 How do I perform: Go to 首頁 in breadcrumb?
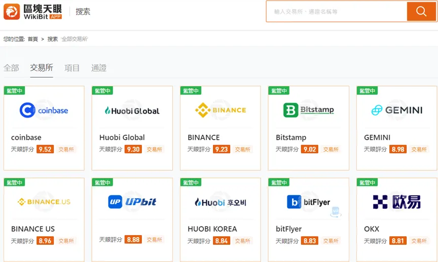[32, 39]
